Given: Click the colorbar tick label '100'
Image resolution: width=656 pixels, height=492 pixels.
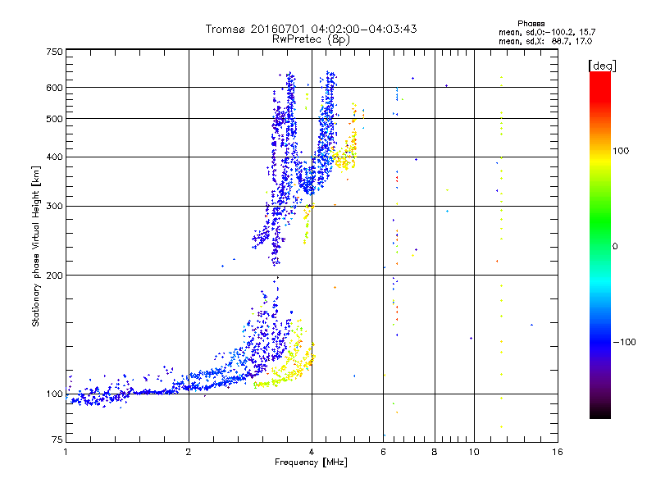Looking at the screenshot, I should point(621,151).
